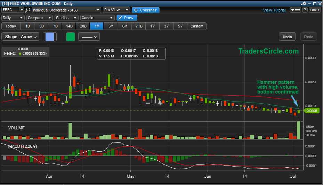The height and width of the screenshot is (185, 323).
Task: Click the Apr date axis label
Action: pos(49,176)
